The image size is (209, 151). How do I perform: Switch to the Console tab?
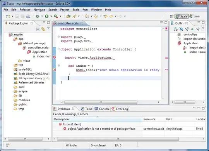[102, 109]
